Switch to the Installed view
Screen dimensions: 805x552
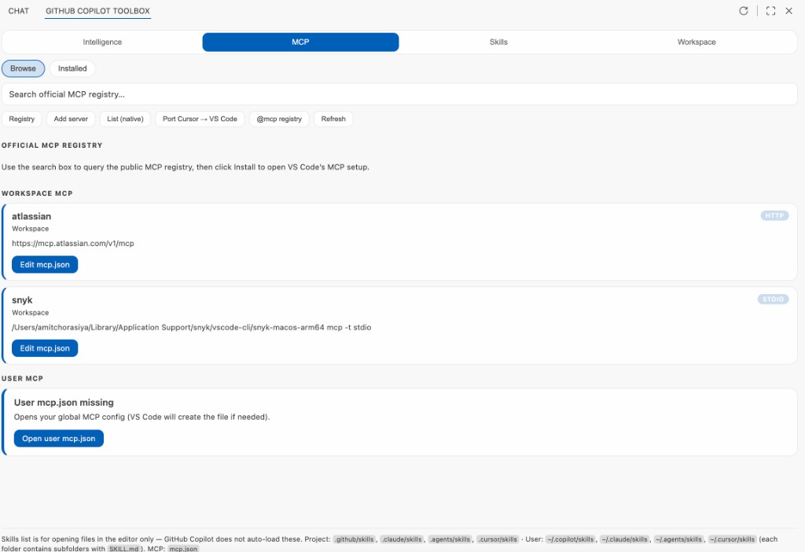[x=72, y=68]
